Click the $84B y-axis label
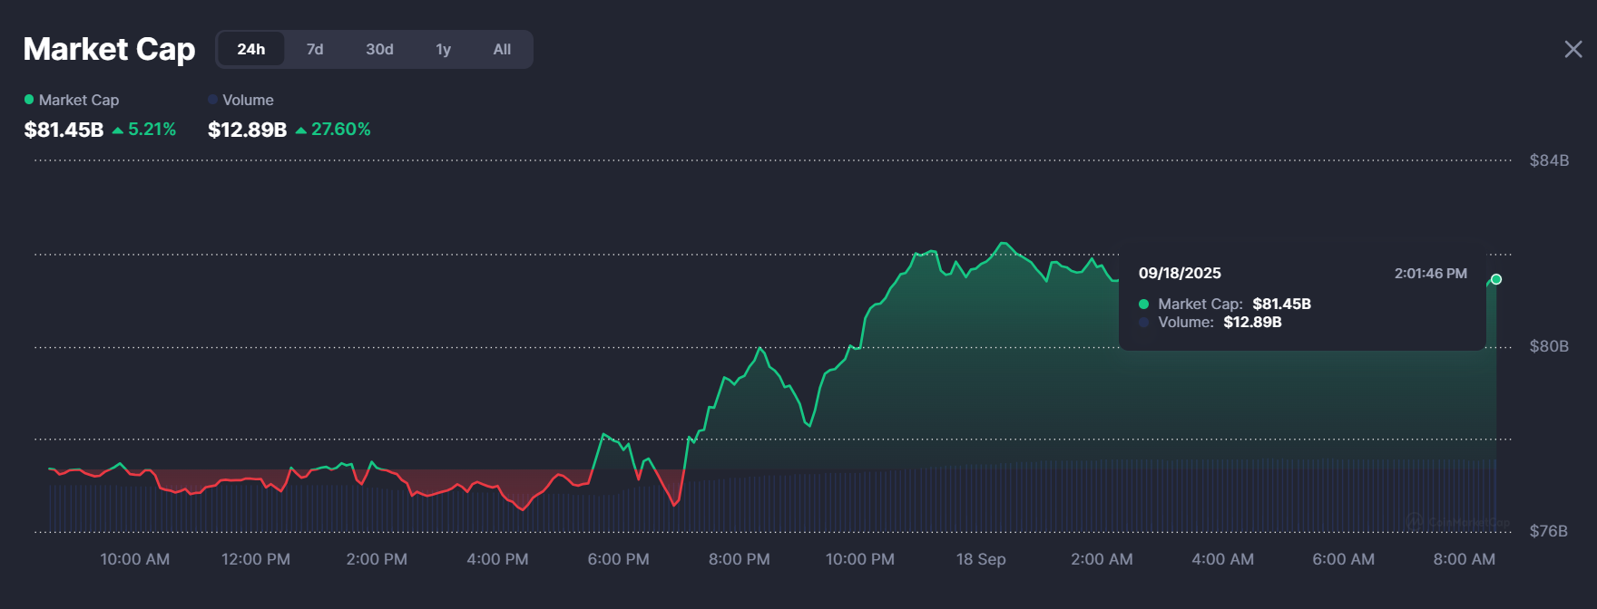 [x=1549, y=160]
